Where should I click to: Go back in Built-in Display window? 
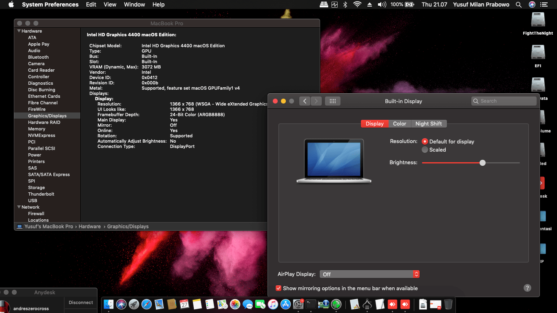point(305,101)
